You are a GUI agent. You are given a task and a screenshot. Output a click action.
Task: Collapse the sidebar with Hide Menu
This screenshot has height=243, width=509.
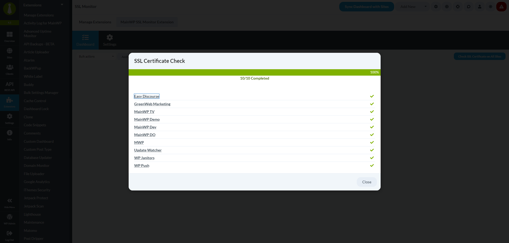point(10,203)
